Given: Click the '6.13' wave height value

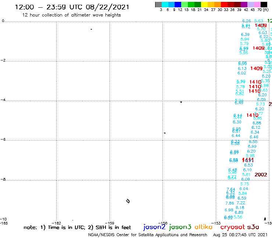Looking at the screenshot, I should tap(242, 68).
